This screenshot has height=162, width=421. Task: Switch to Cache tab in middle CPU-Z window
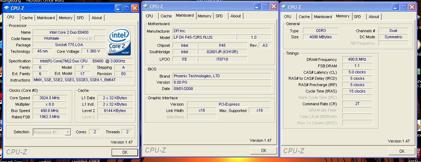click(166, 16)
